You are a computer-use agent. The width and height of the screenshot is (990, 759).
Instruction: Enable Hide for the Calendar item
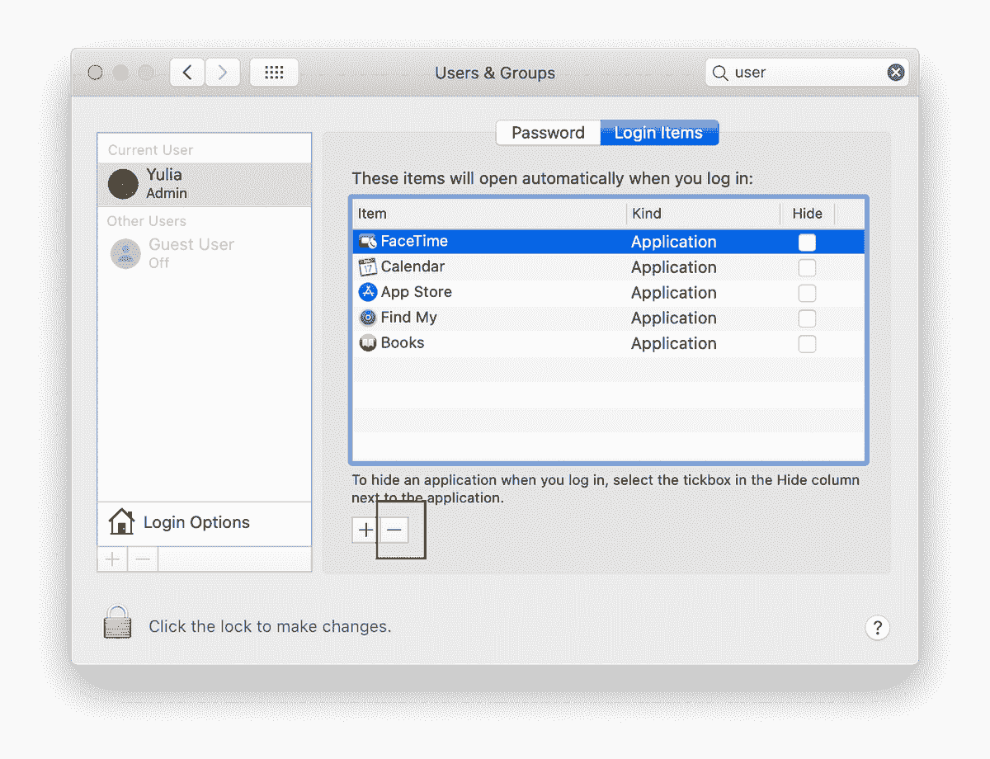[x=807, y=266]
